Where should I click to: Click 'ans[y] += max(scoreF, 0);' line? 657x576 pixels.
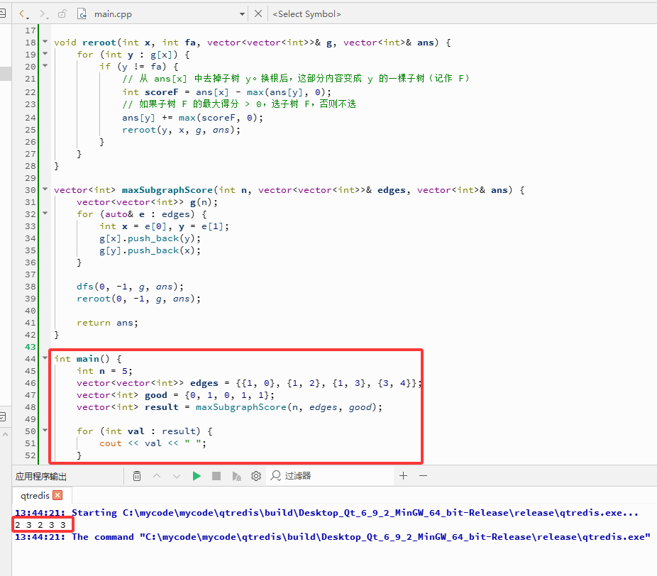coord(193,118)
